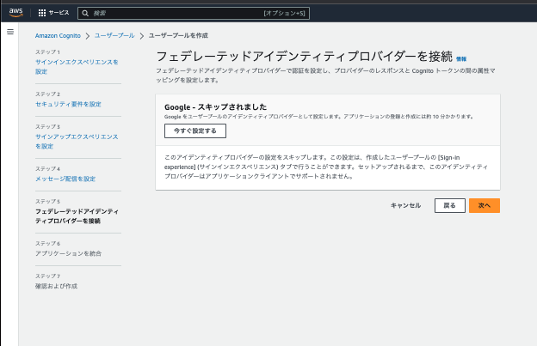Image resolution: width=537 pixels, height=346 pixels.
Task: Click the ステップ 5 label
Action: pos(47,202)
